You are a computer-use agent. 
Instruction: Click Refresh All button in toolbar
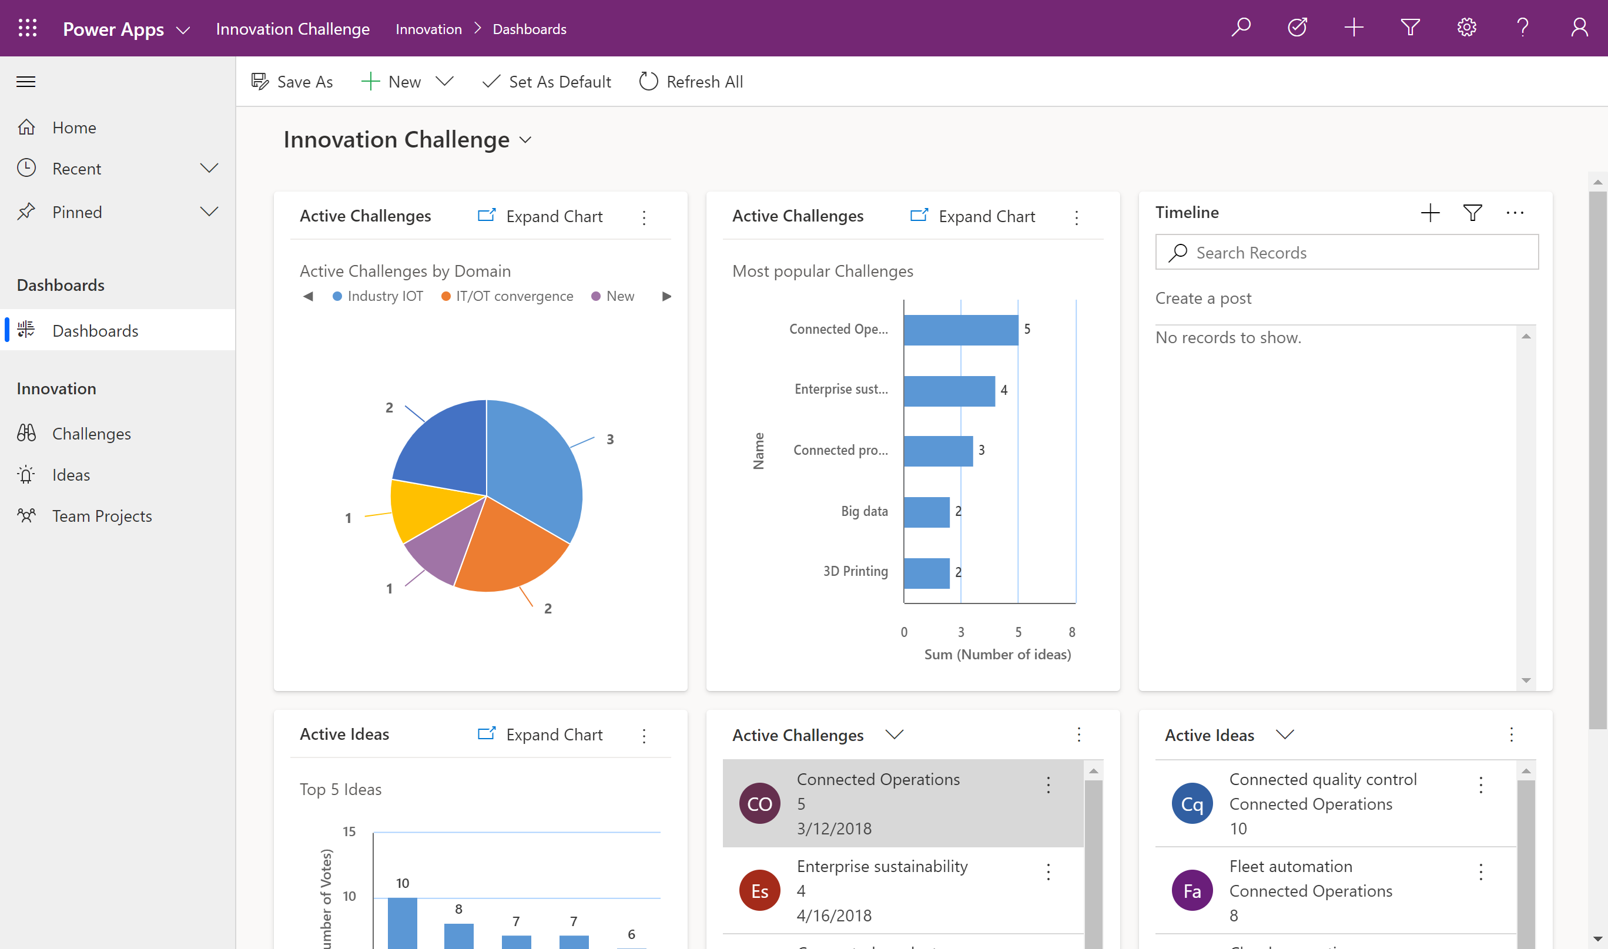click(689, 81)
